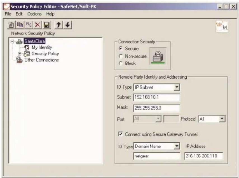Click the Copy toolbar icon

click(x=20, y=25)
